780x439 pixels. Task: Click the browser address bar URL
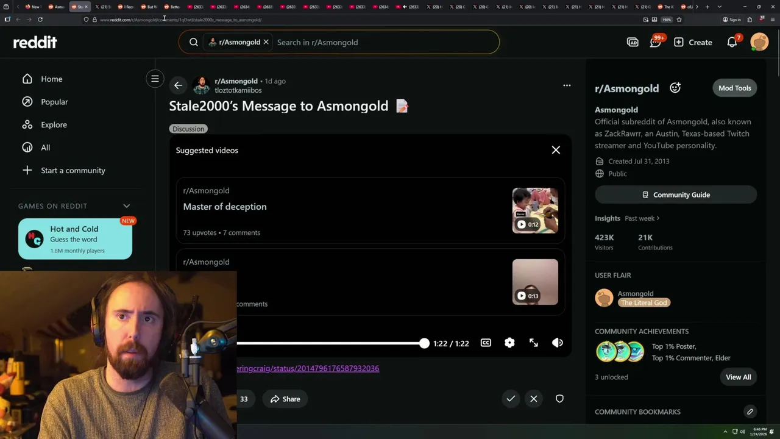click(180, 20)
